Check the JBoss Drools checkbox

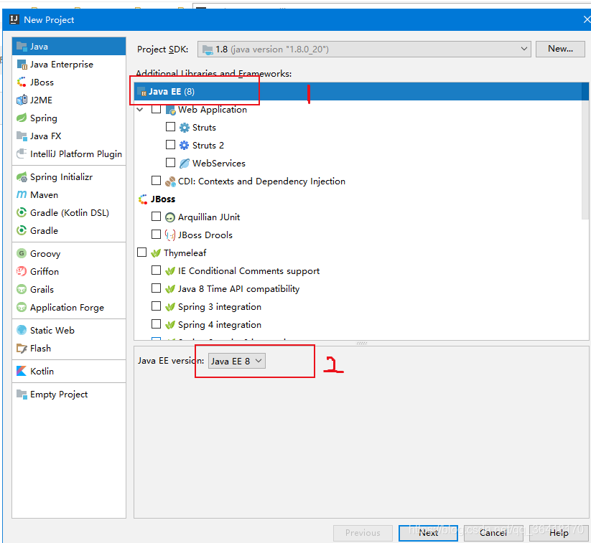(156, 235)
